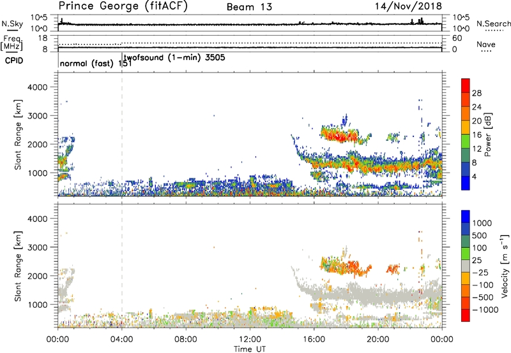Image resolution: width=511 pixels, height=353 pixels.
Task: Click the '4000' tick on power panel
Action: click(x=37, y=87)
